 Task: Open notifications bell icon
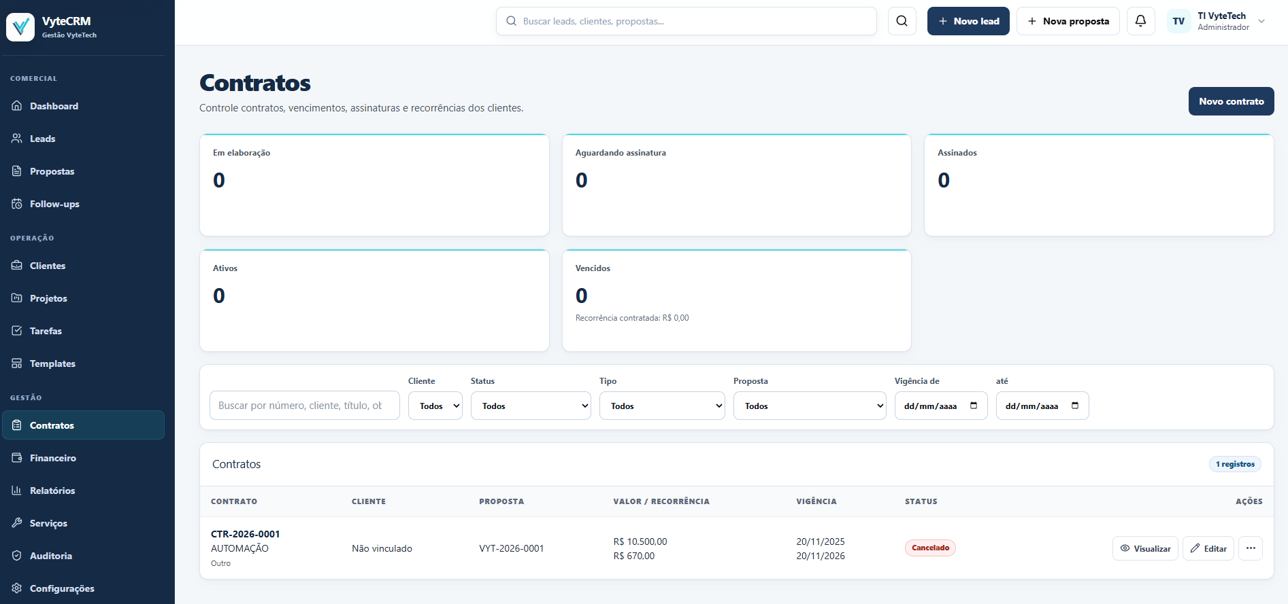pos(1141,21)
